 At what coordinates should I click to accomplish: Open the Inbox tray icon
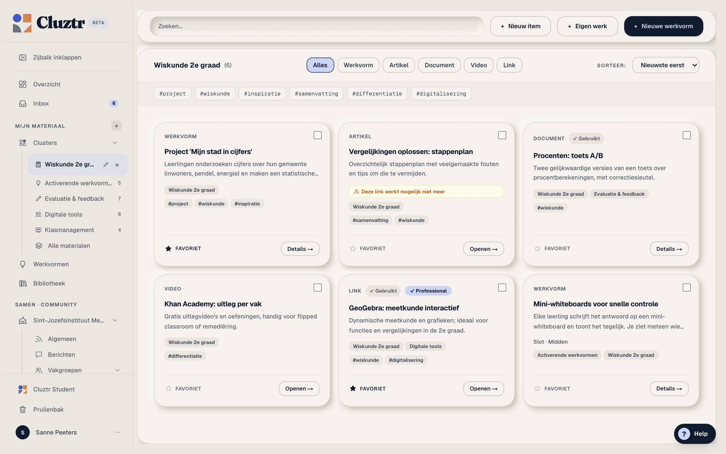23,104
